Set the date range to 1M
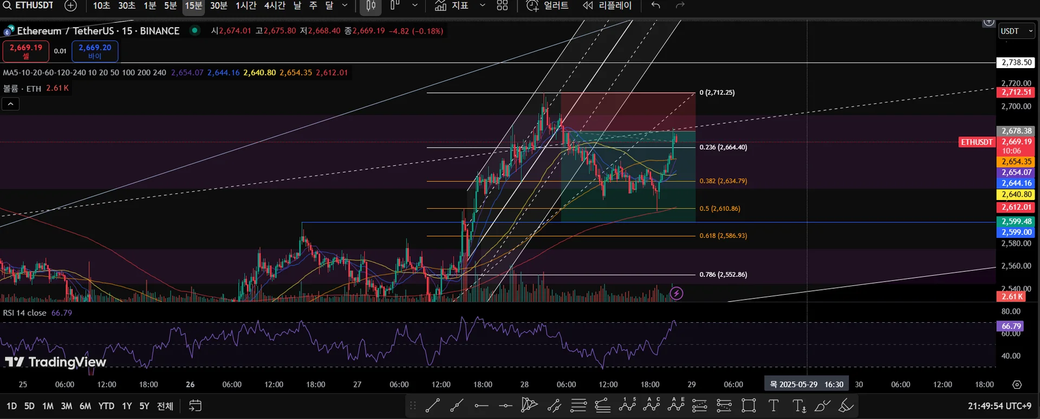The width and height of the screenshot is (1040, 419). (48, 406)
